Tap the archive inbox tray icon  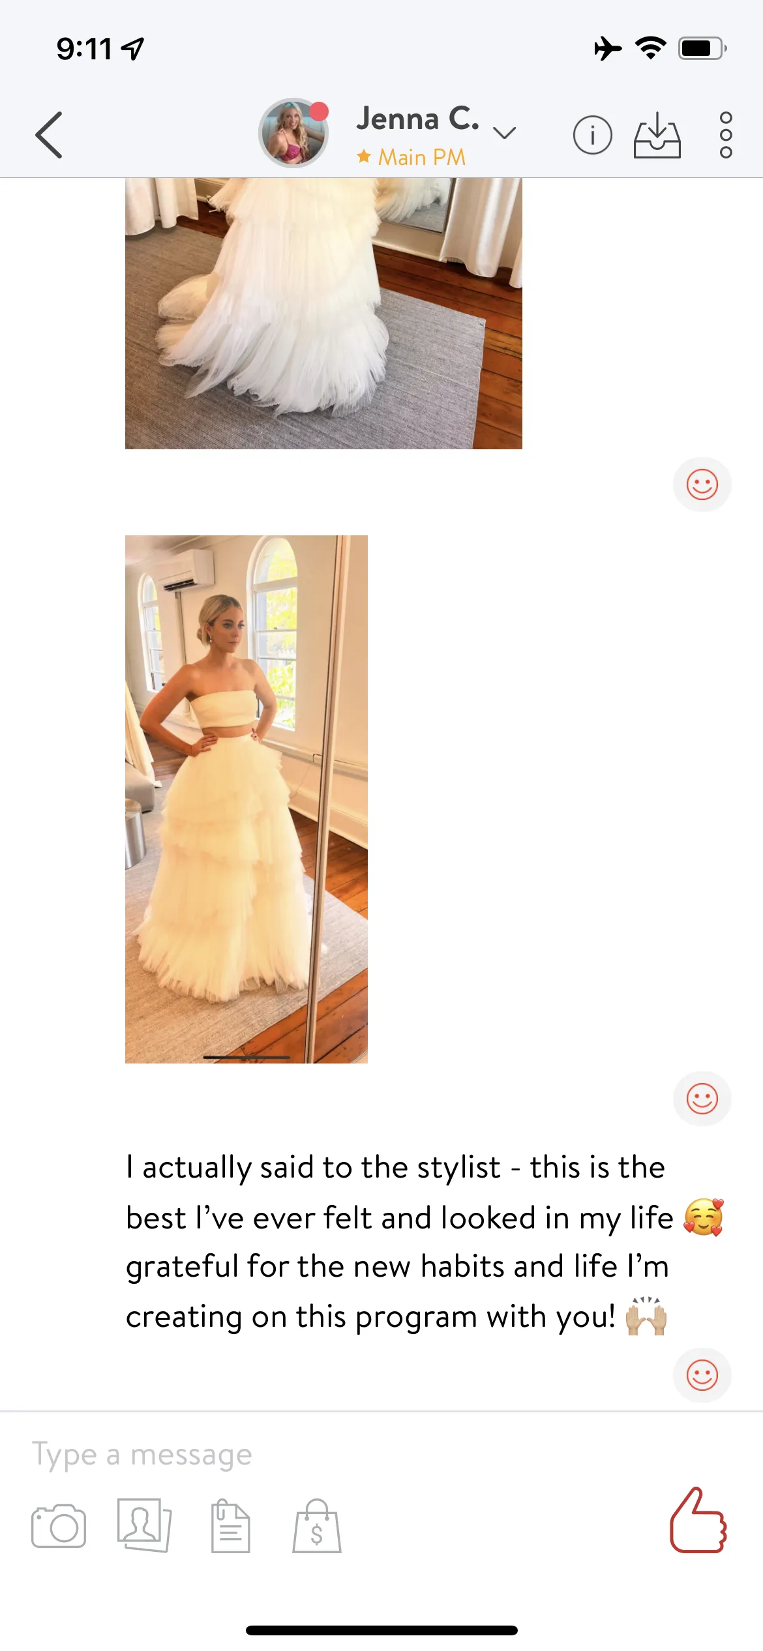point(657,135)
